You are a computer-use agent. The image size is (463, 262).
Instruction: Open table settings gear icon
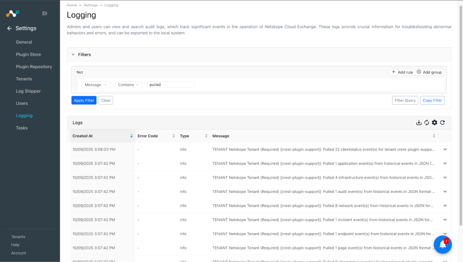[x=435, y=122]
